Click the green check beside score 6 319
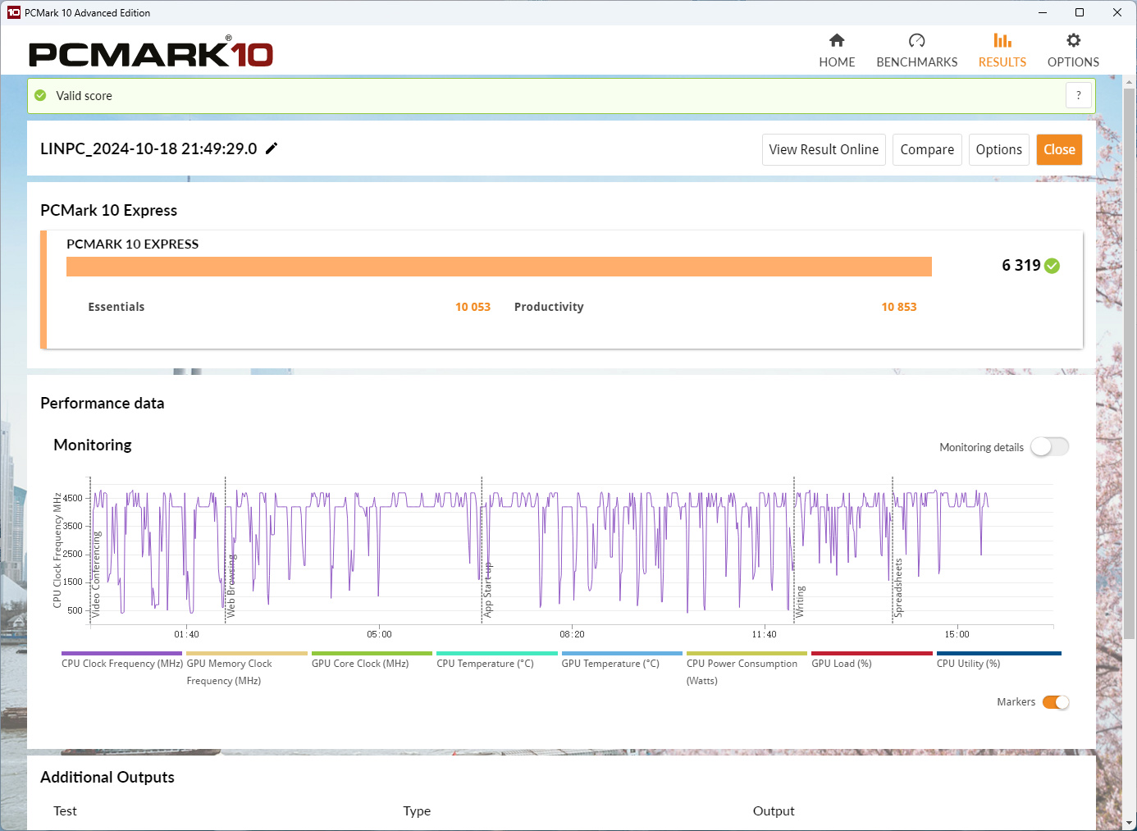Screen dimensions: 1137x831 tap(1053, 266)
